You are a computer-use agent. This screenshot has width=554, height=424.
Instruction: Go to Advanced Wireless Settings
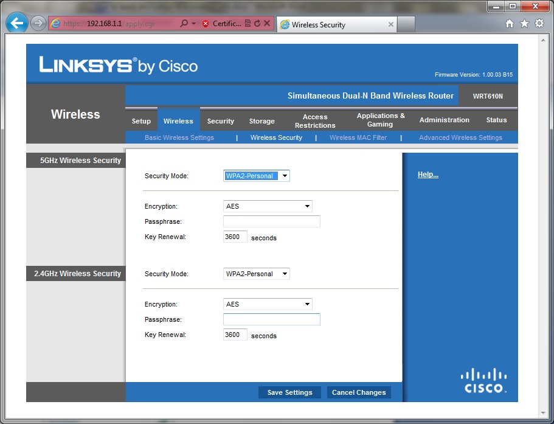[460, 137]
